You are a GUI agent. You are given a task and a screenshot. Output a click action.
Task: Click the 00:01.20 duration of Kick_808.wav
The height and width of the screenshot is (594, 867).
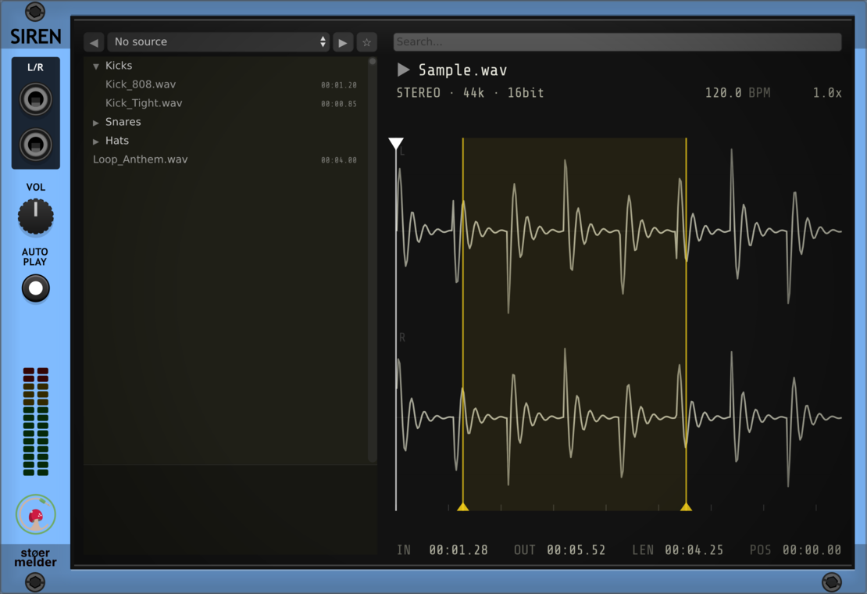point(339,85)
